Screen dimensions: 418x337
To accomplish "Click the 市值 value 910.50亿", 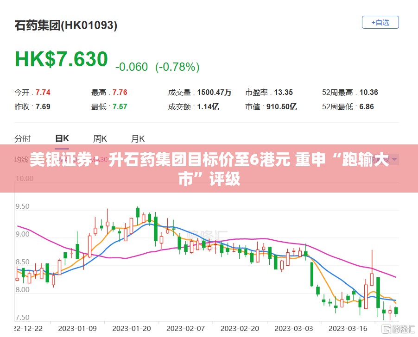I will point(281,107).
